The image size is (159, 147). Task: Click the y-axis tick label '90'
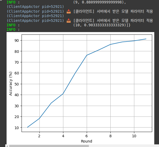click(x=17, y=40)
